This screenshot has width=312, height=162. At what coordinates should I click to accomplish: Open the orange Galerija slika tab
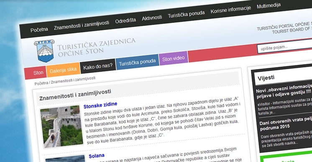click(x=63, y=70)
